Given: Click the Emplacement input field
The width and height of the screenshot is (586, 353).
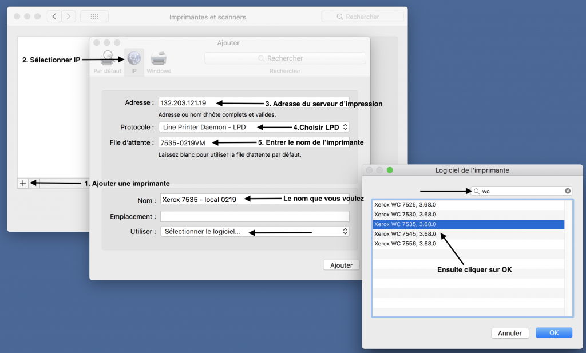Looking at the screenshot, I should coord(255,216).
